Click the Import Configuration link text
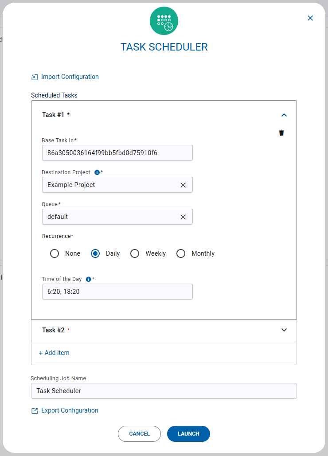This screenshot has height=456, width=328. point(70,76)
